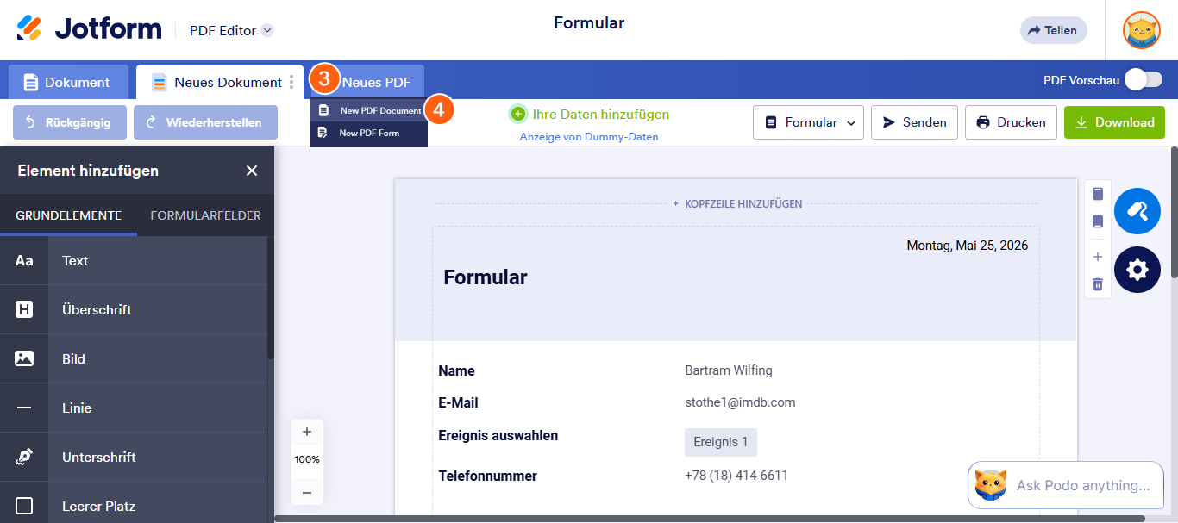Click phone number +78 (18) 414-6611
The width and height of the screenshot is (1178, 523).
point(736,476)
